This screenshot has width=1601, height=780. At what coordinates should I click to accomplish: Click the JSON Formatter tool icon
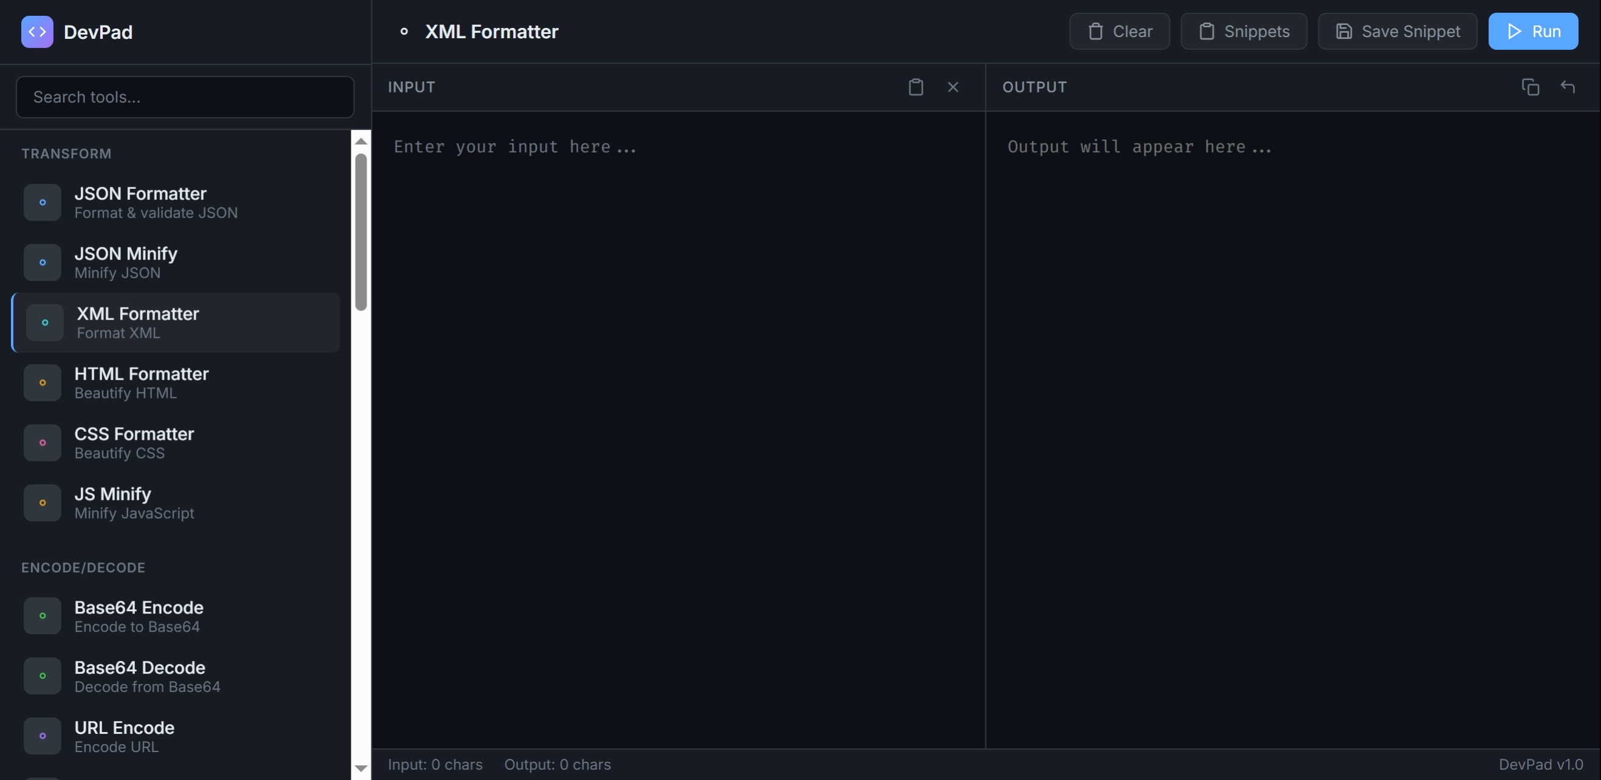43,202
